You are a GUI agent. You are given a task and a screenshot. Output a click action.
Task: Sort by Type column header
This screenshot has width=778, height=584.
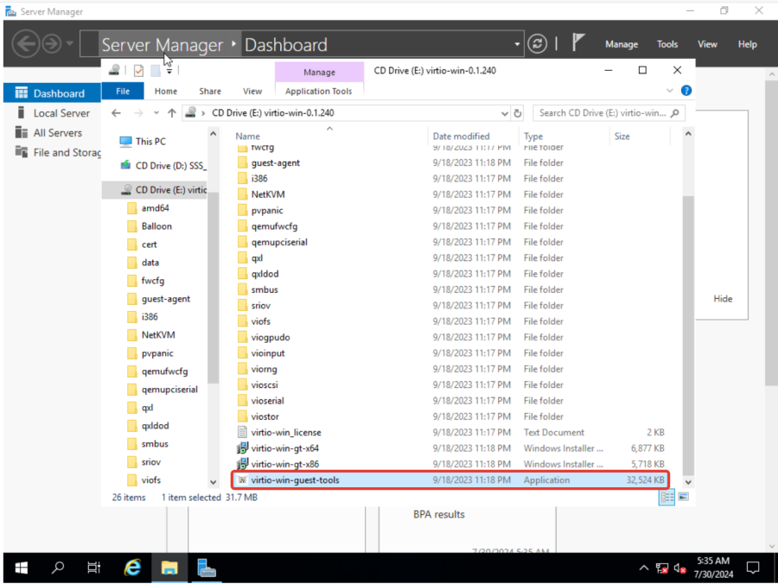pyautogui.click(x=533, y=136)
